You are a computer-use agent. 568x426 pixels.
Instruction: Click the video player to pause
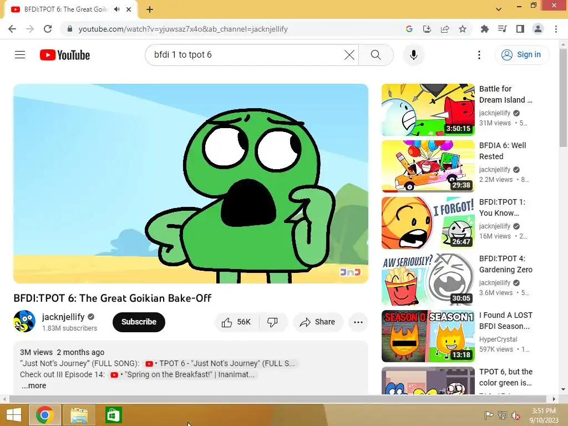pos(191,184)
